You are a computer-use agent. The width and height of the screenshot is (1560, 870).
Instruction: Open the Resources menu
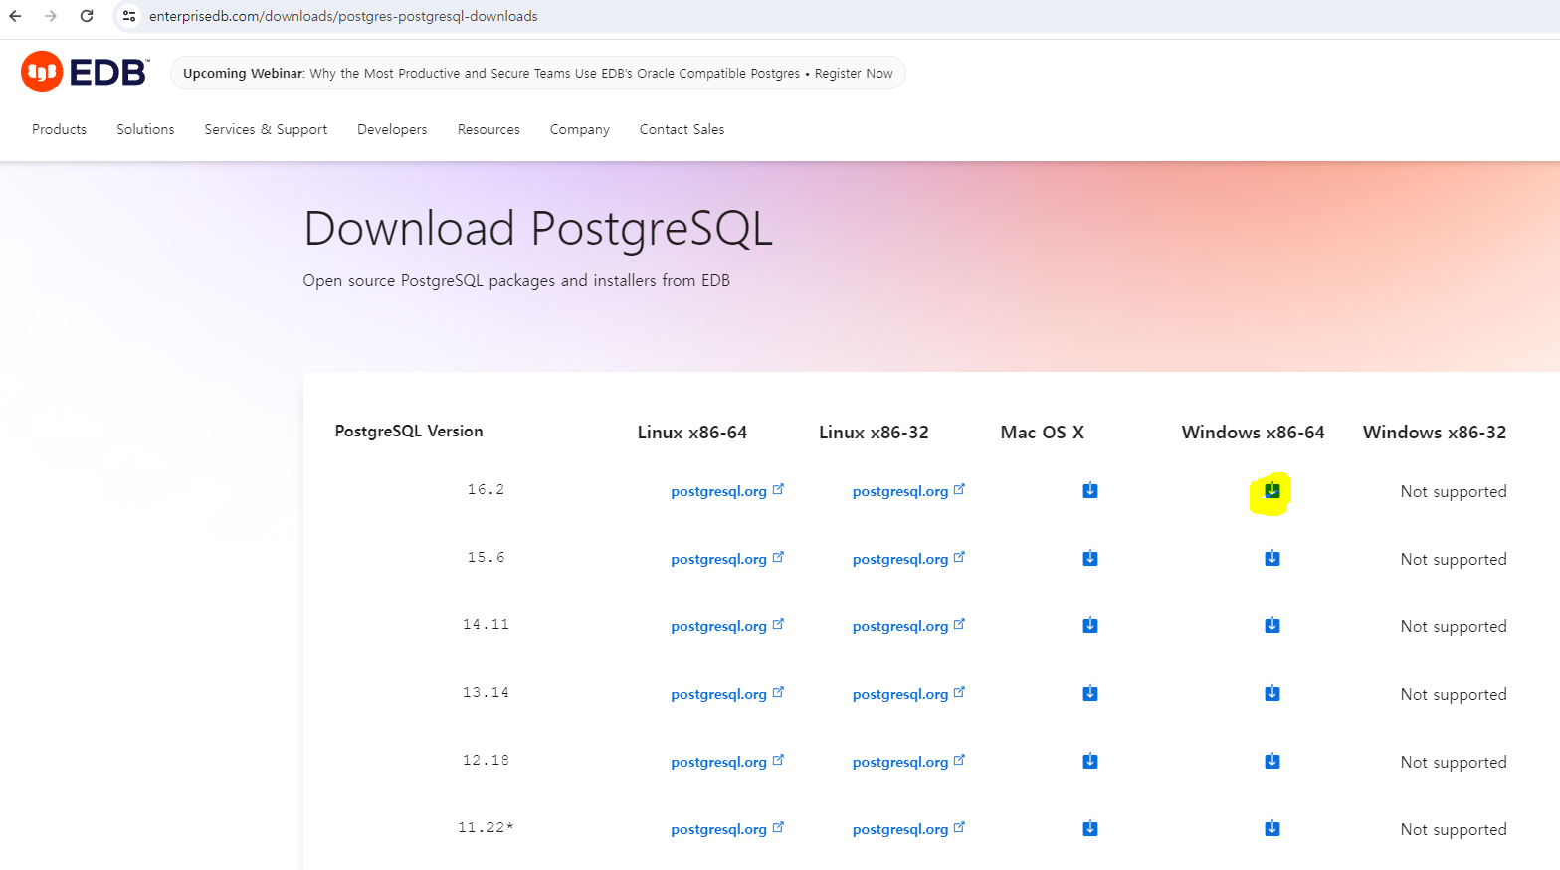(x=488, y=129)
